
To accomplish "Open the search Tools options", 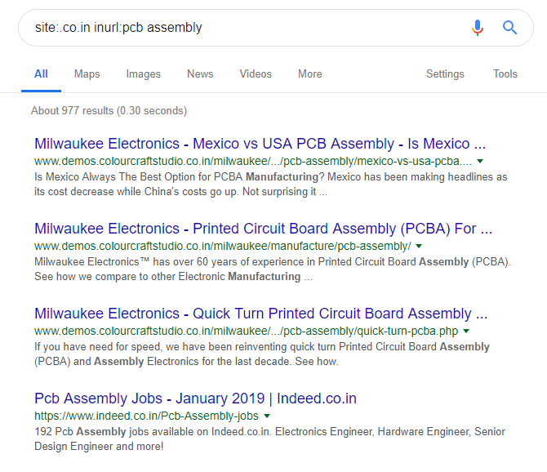I will 505,74.
